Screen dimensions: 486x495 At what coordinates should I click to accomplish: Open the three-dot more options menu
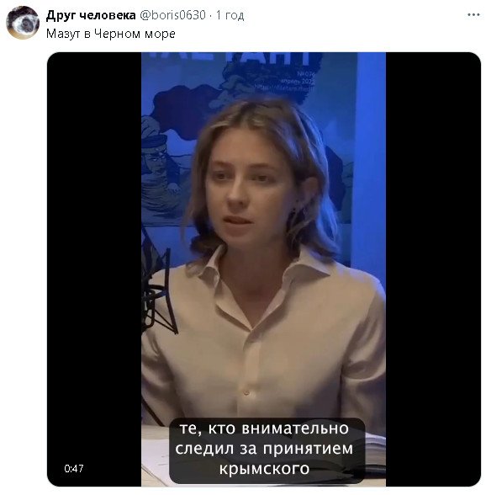[473, 14]
